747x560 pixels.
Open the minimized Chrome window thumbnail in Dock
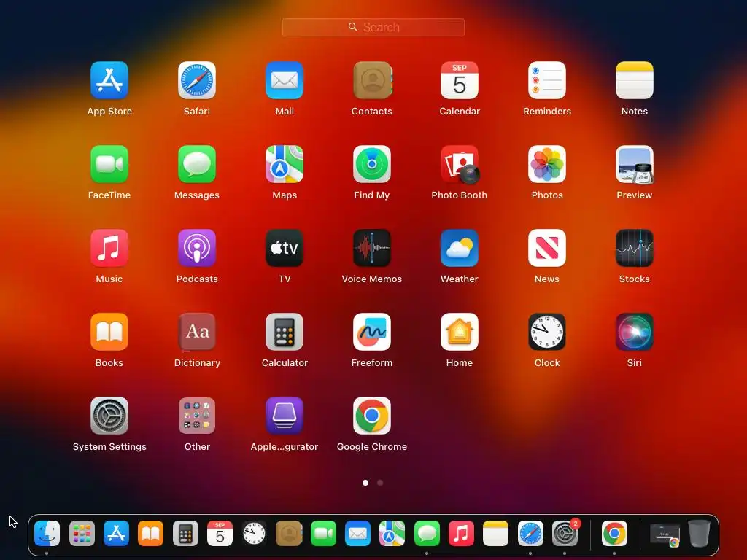click(665, 534)
